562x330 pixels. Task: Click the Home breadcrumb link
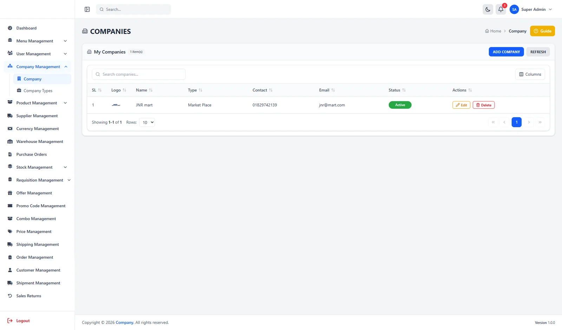pos(493,31)
